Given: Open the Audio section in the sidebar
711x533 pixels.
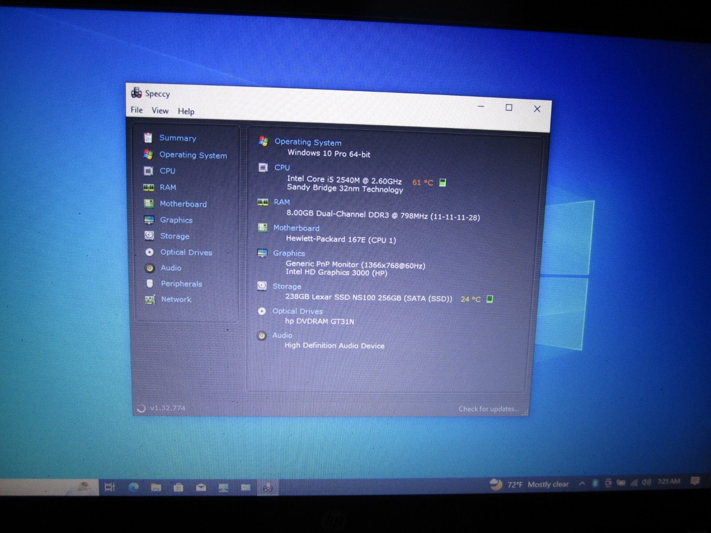Looking at the screenshot, I should [x=171, y=268].
